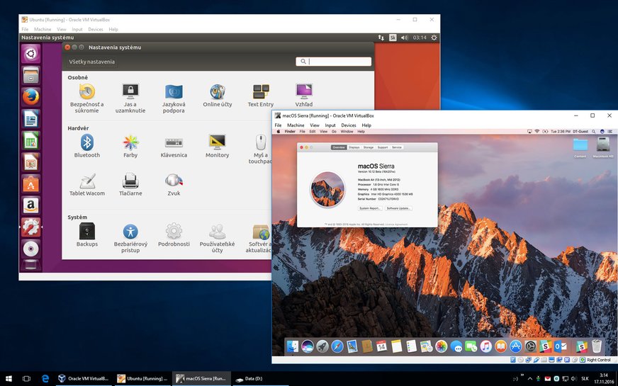Switch to the Displays tab
The height and width of the screenshot is (386, 618).
[354, 147]
